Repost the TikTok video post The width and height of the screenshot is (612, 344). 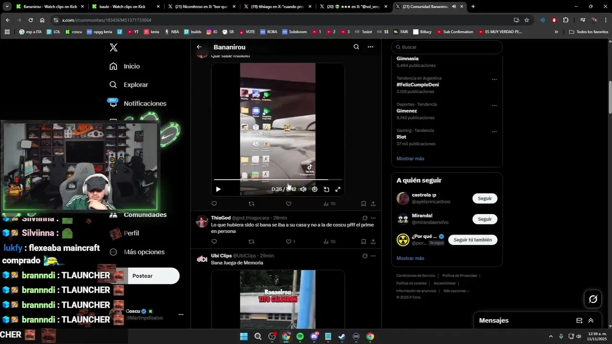(251, 204)
